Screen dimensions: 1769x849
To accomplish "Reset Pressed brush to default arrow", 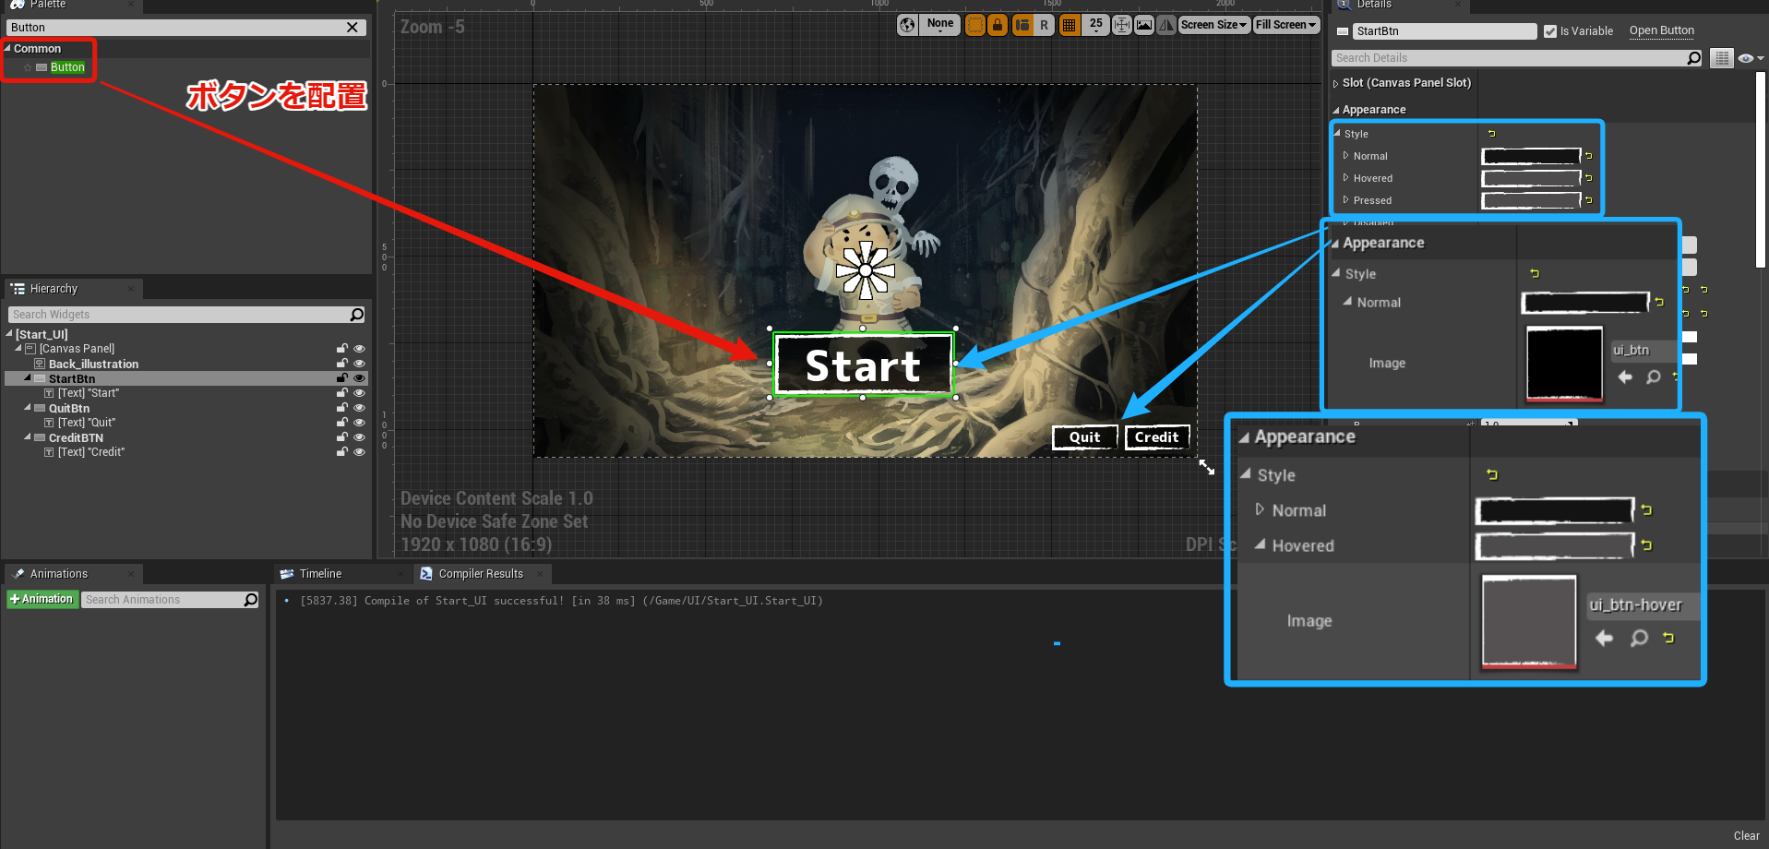I will (x=1588, y=200).
